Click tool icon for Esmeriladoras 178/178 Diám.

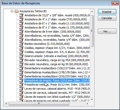tap(21, 72)
